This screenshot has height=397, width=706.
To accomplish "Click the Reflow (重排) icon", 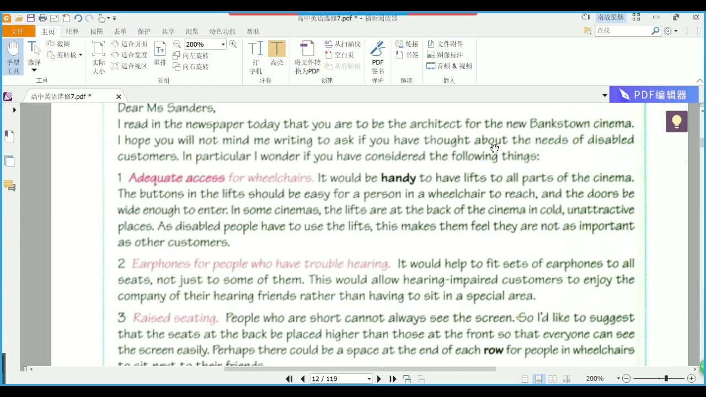I will pyautogui.click(x=160, y=53).
